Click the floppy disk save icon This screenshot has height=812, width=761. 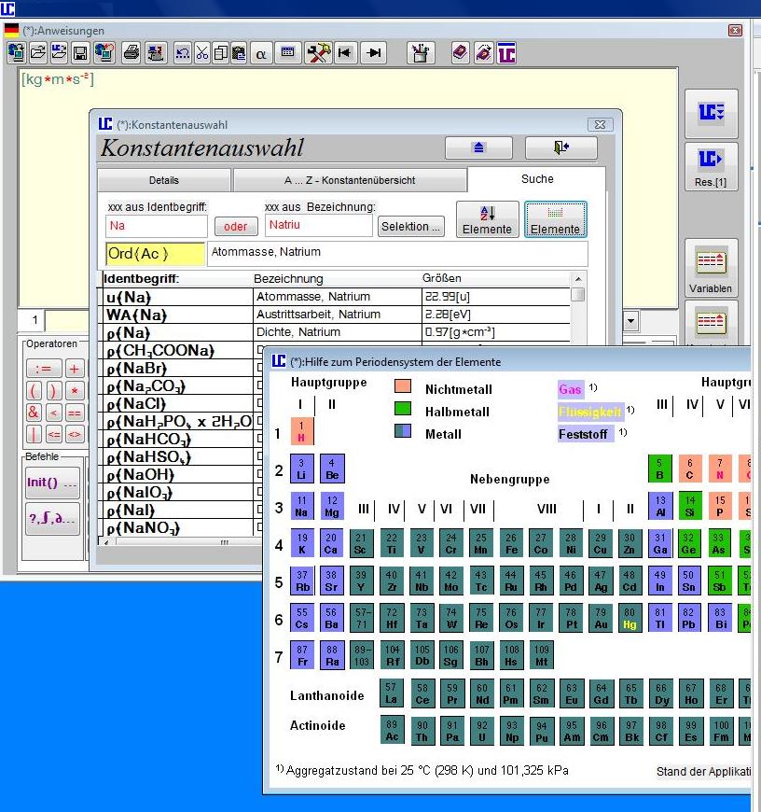[80, 53]
